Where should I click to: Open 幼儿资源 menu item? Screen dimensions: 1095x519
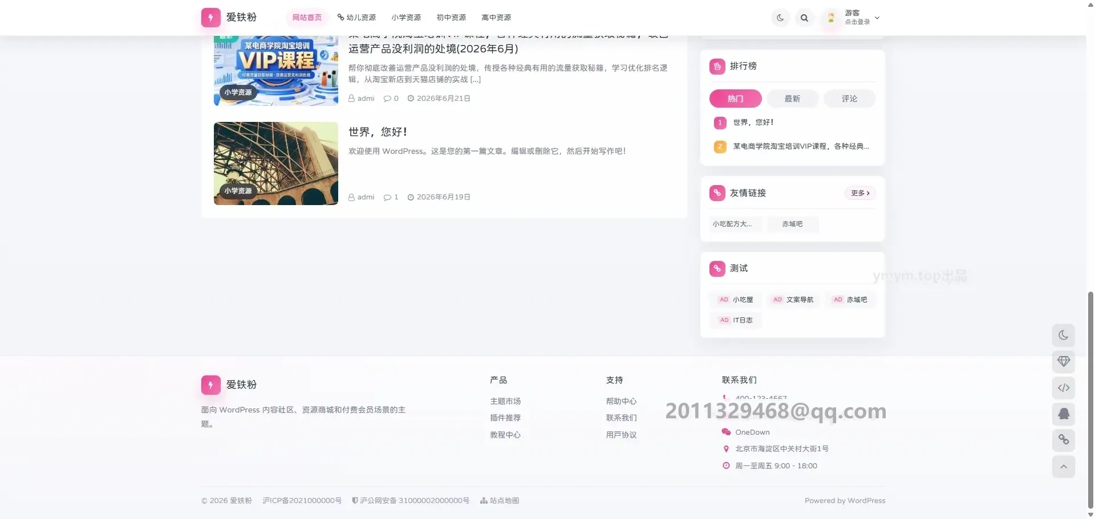pyautogui.click(x=356, y=18)
